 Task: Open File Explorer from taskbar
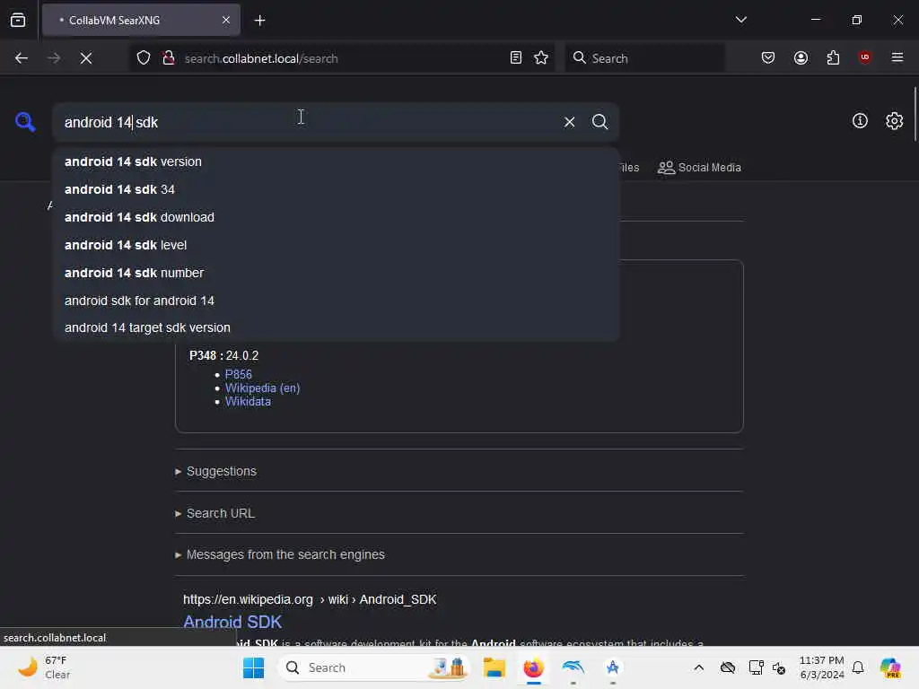pos(495,667)
